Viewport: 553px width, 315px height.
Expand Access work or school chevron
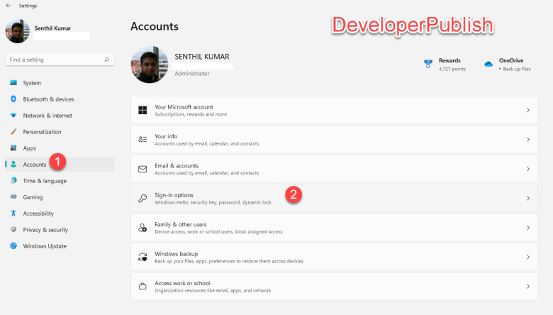point(528,287)
